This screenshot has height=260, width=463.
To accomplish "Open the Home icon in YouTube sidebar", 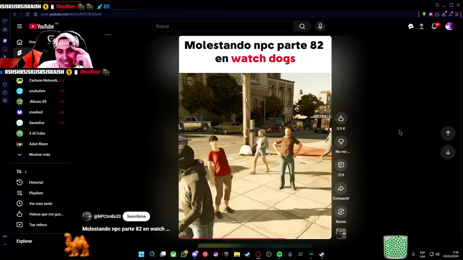I will click(20, 42).
